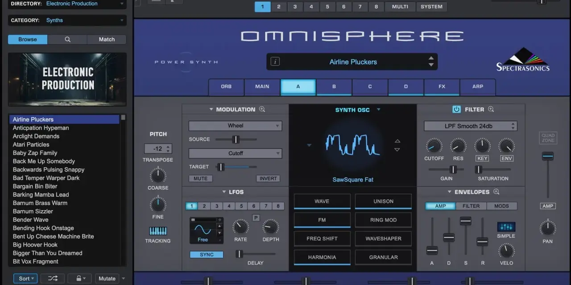The height and width of the screenshot is (285, 571).
Task: Click the Coarse pitch knob
Action: (158, 175)
